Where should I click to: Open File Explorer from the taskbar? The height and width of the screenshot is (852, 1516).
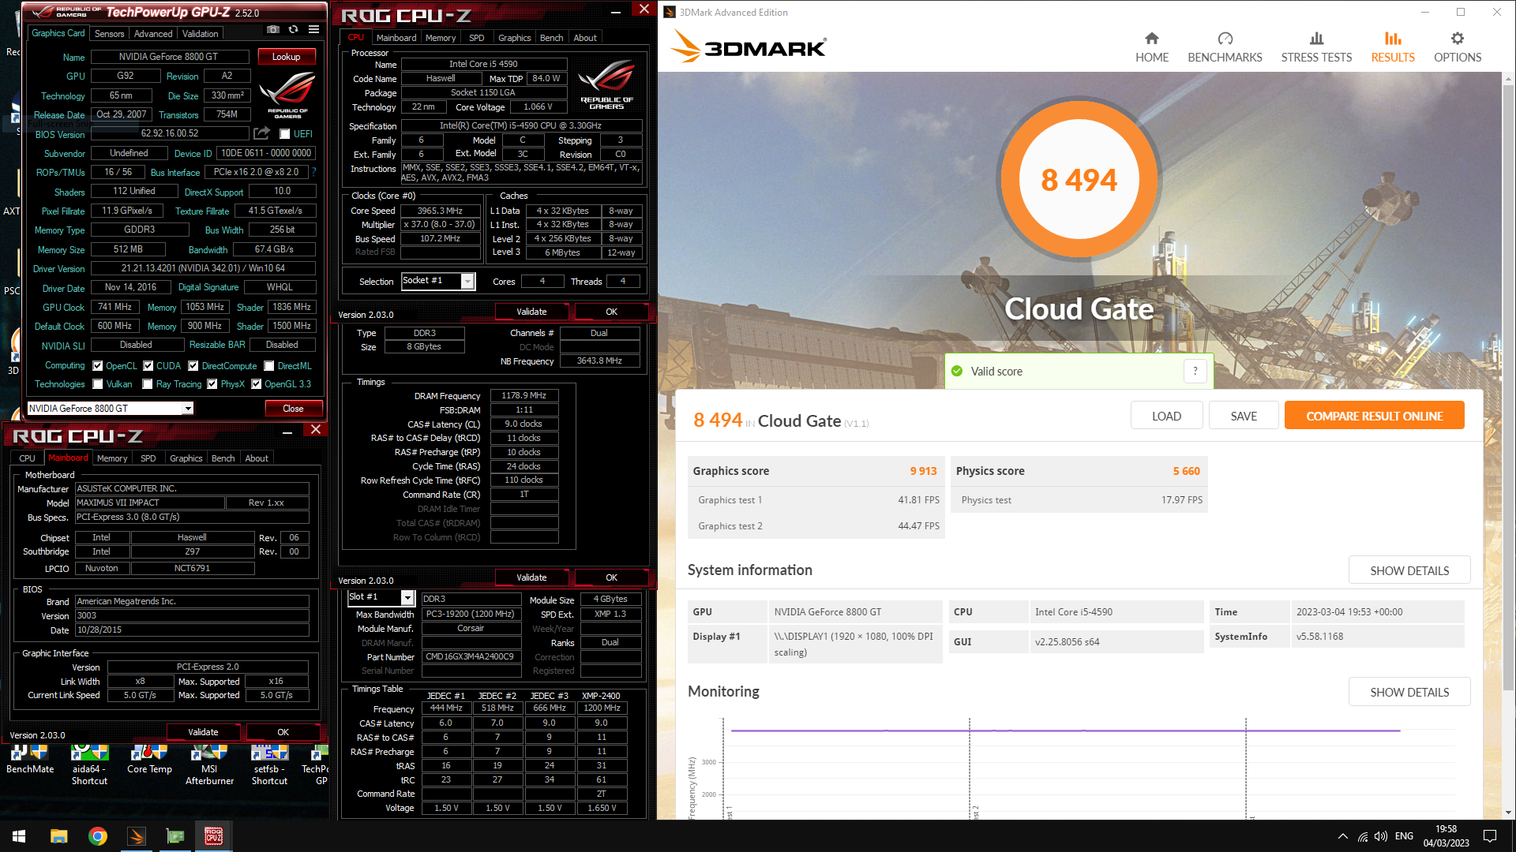pos(59,836)
